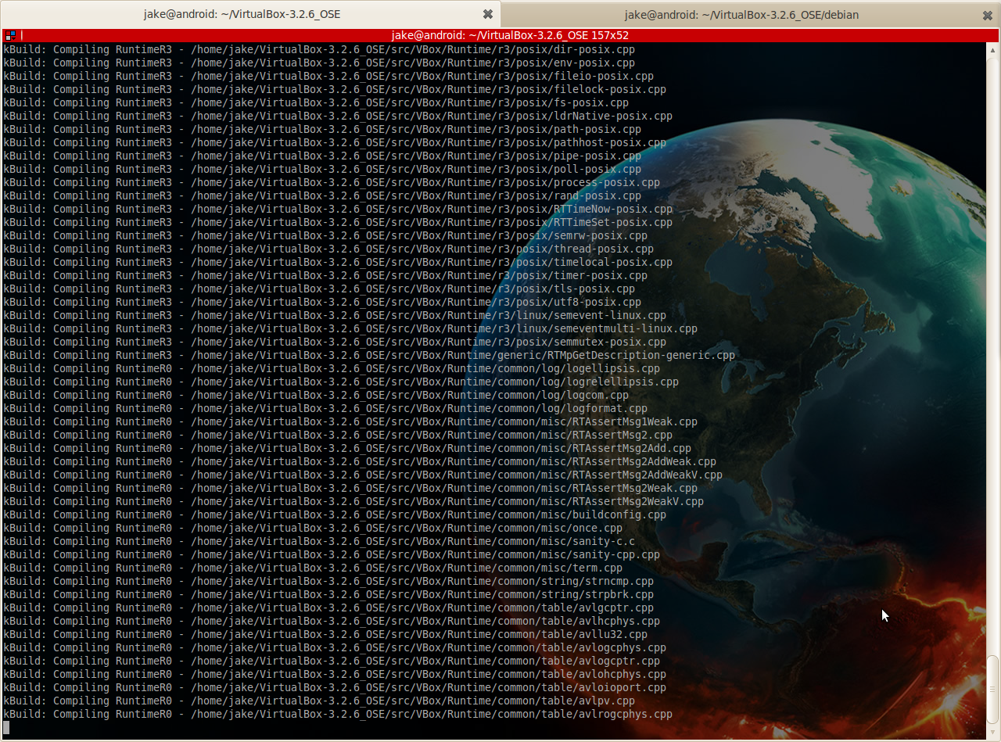The width and height of the screenshot is (1001, 742).
Task: Click the line compiling poll-posix.cpp
Action: pos(322,169)
